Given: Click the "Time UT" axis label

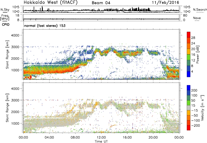Looking at the screenshot, I should click(101, 141).
